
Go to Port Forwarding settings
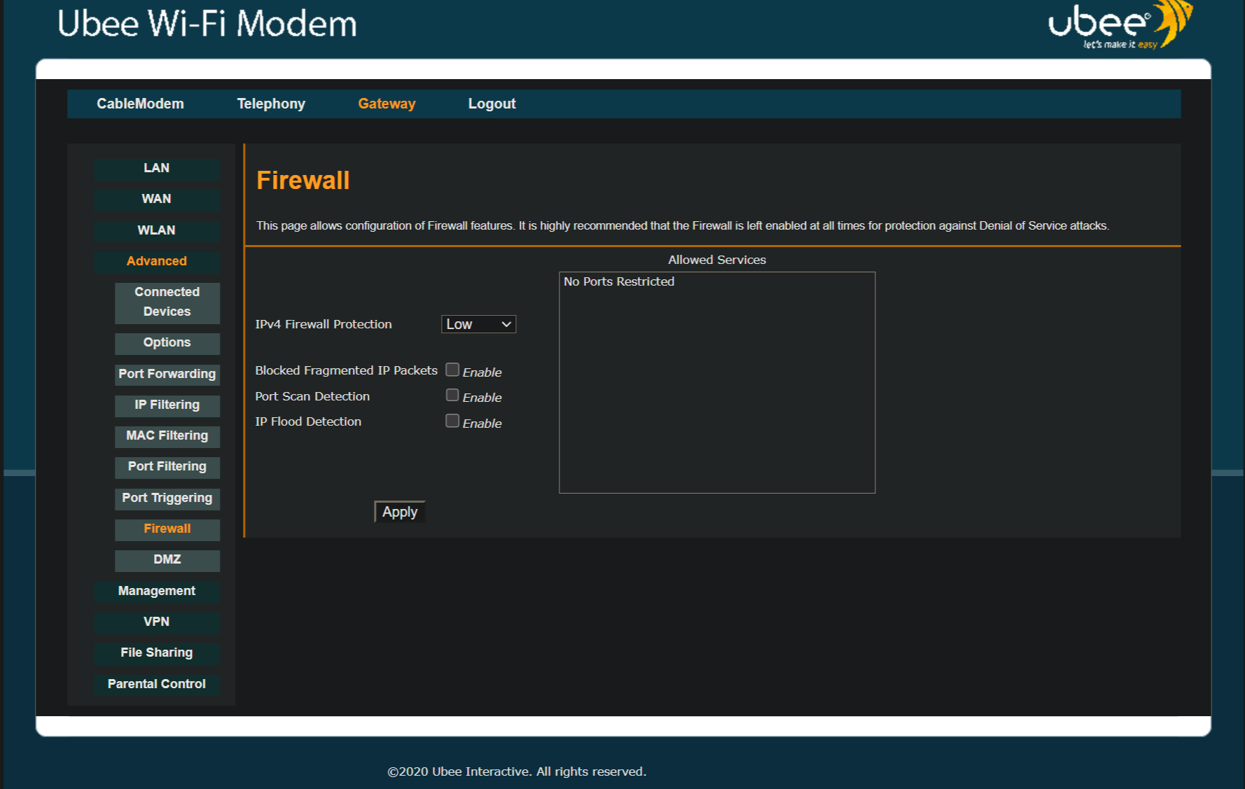click(x=167, y=374)
